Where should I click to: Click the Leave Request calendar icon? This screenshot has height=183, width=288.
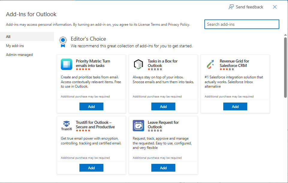pyautogui.click(x=138, y=126)
